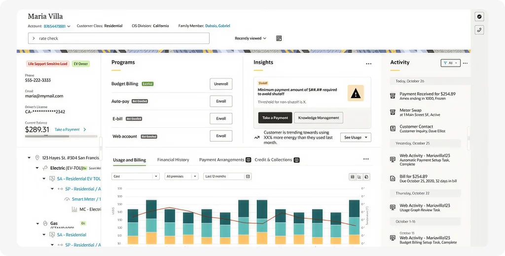Collapse the SP - Residential node under Electric
This screenshot has height=256, width=505.
point(52,189)
